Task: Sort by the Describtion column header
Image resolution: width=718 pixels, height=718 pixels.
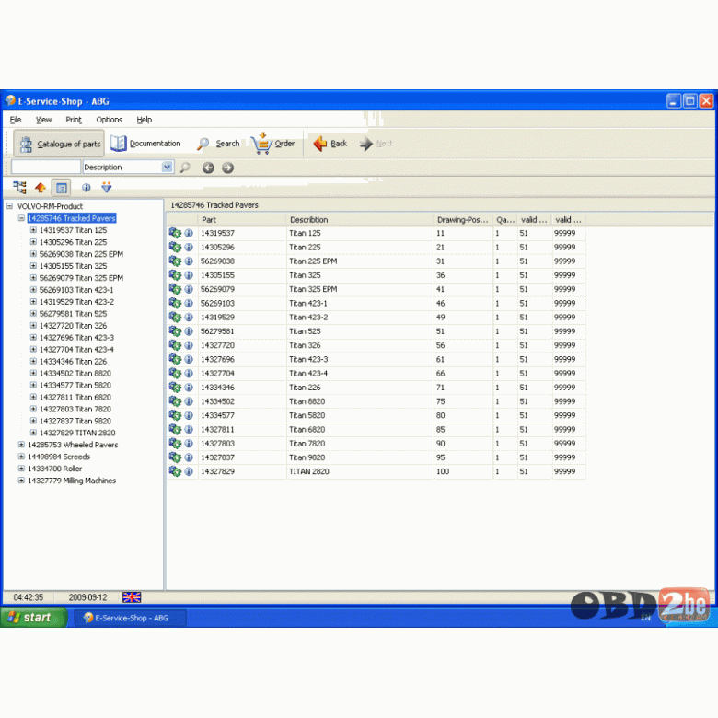Action: 360,220
